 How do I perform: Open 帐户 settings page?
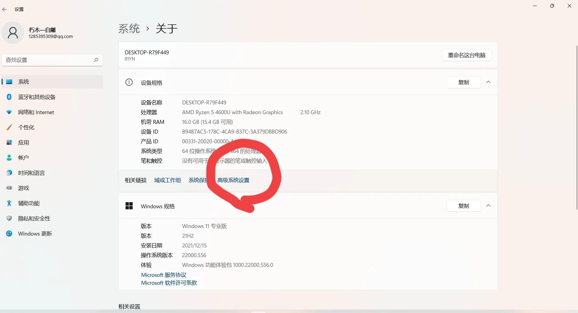[24, 158]
